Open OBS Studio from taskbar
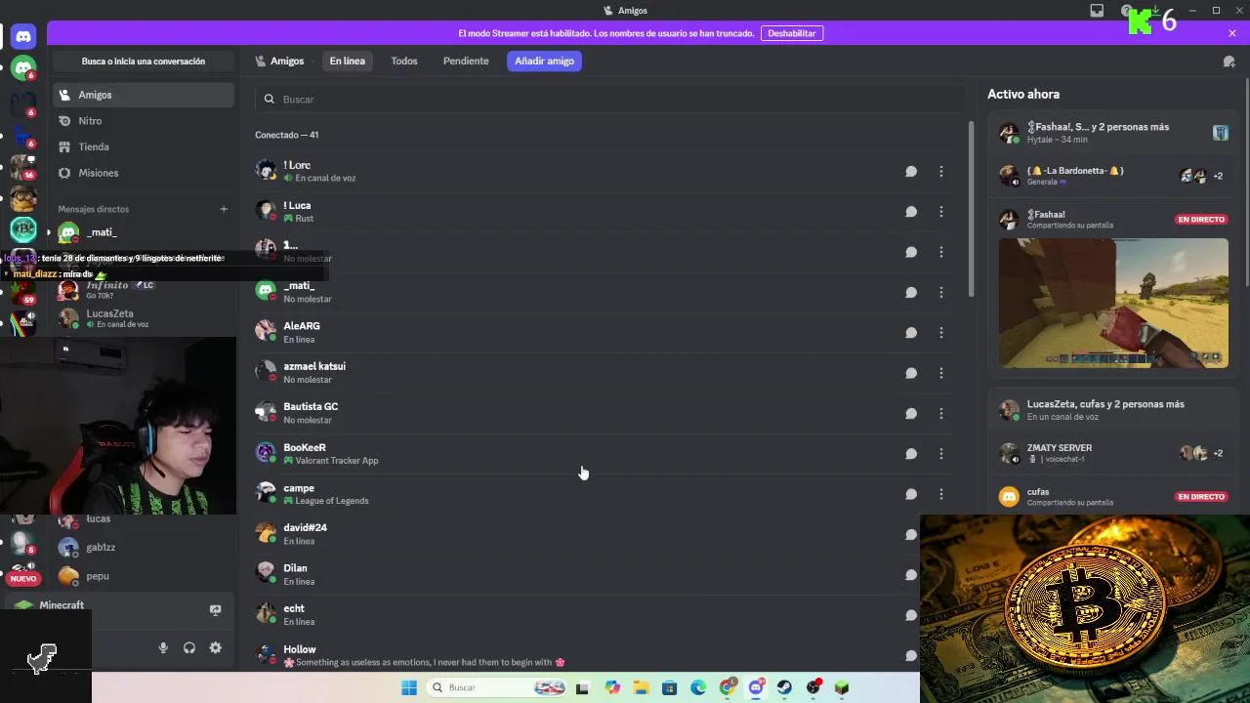The height and width of the screenshot is (703, 1250). (813, 687)
